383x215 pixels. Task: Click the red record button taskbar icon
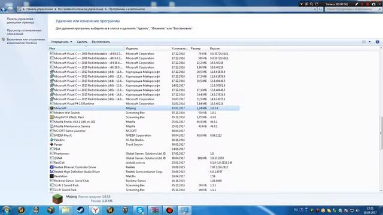(170, 210)
